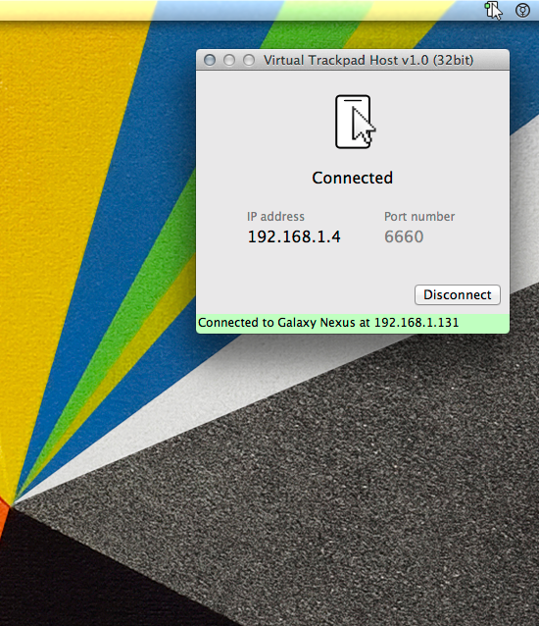The width and height of the screenshot is (539, 626).
Task: Click the remote IP 192.168.1.131 in status bar
Action: pyautogui.click(x=416, y=323)
